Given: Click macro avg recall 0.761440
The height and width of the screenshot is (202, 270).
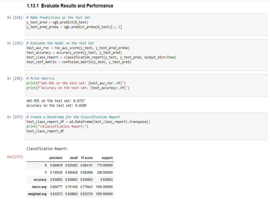Looking at the screenshot, I should click(72, 187).
